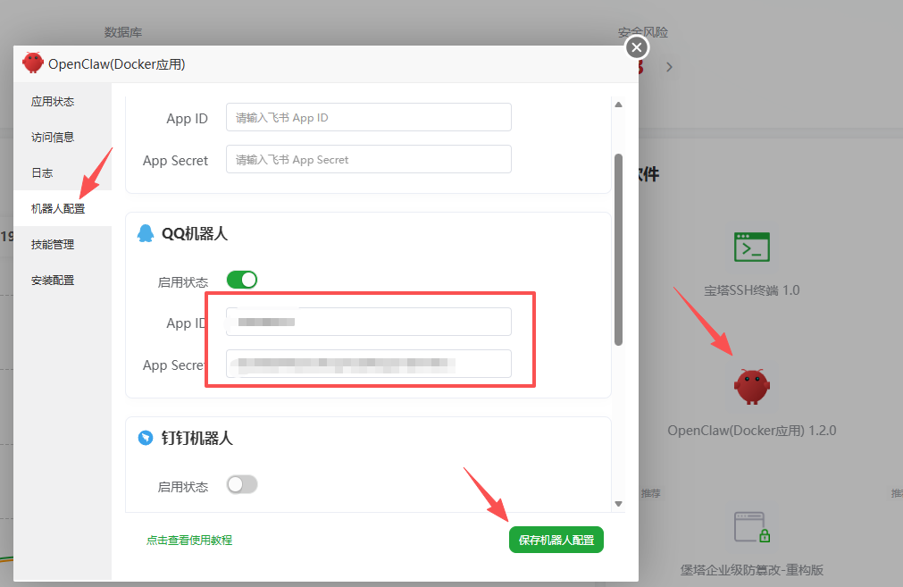Focus the 飞书 App Secret input field
Screen dimensions: 903x587
369,159
